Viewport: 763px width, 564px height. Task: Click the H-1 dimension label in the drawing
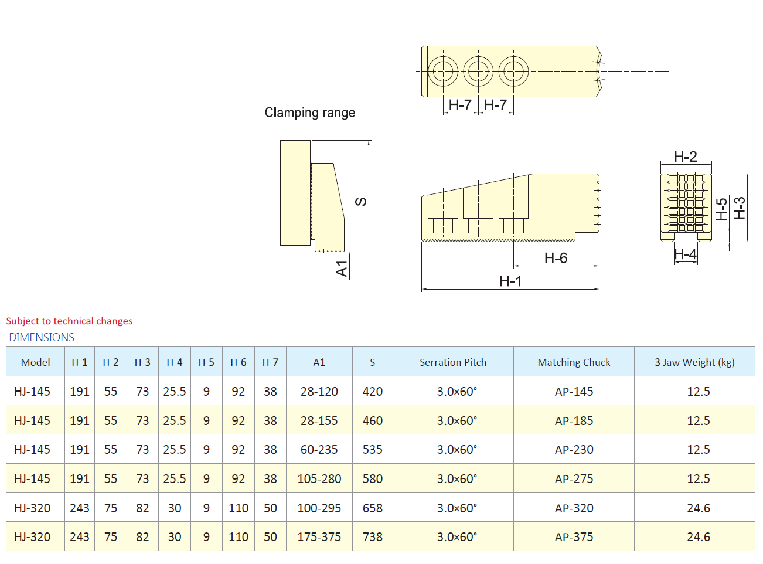(510, 281)
